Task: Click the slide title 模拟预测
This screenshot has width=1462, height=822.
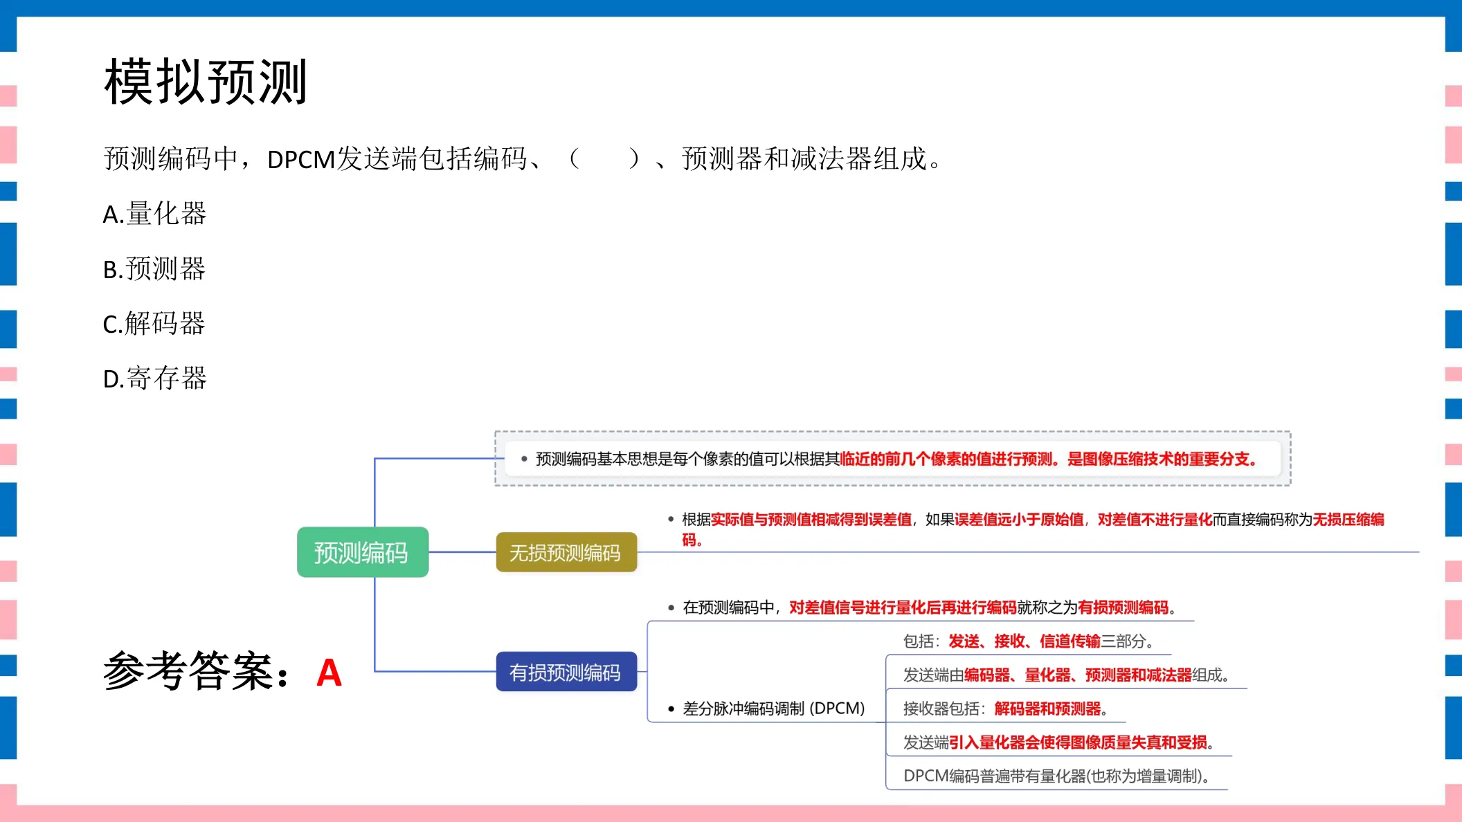Action: click(x=206, y=82)
